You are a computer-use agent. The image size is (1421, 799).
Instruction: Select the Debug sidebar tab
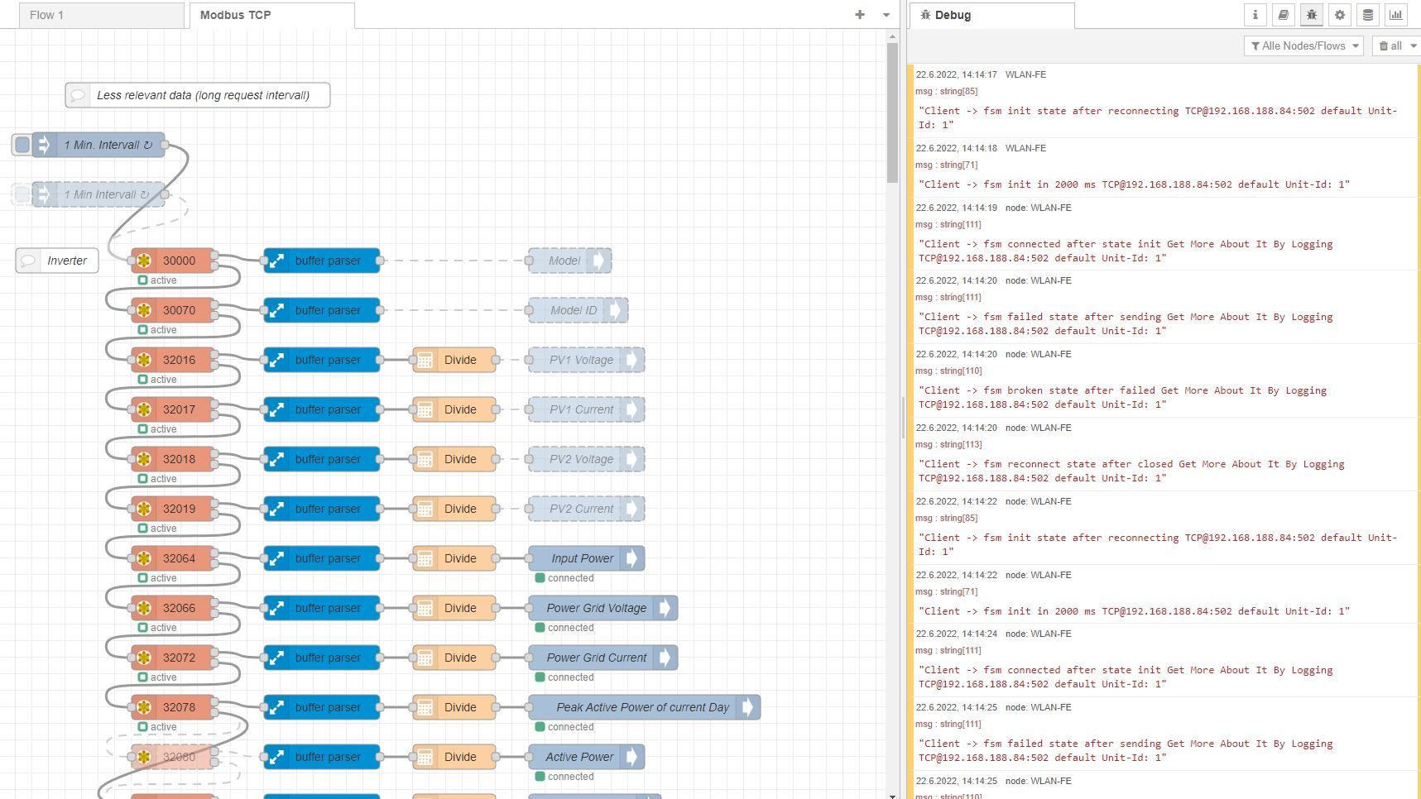(992, 15)
